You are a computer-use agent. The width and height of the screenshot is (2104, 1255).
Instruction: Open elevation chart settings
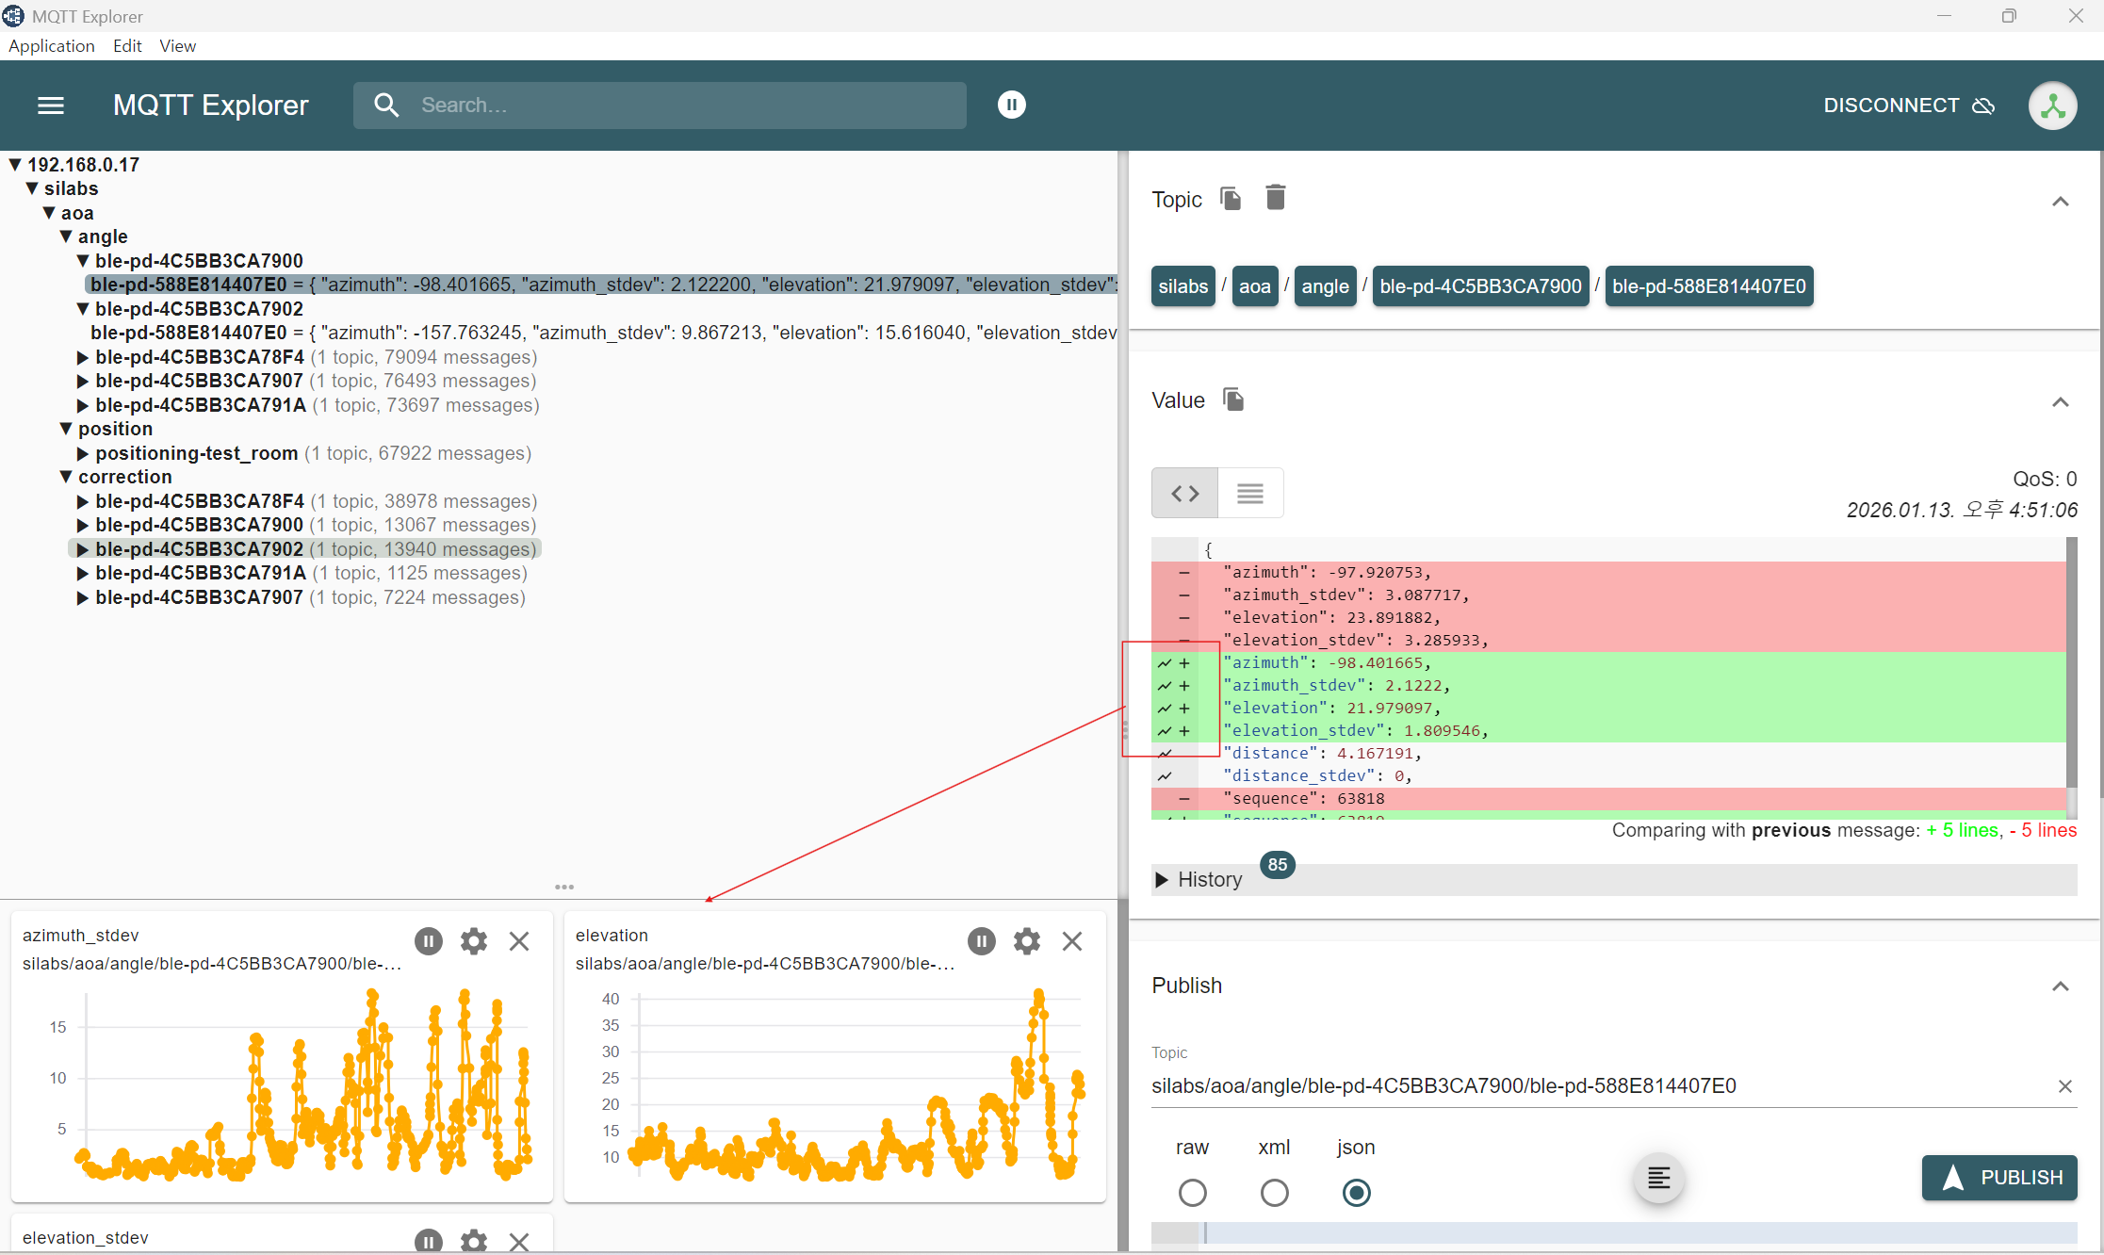tap(1027, 940)
